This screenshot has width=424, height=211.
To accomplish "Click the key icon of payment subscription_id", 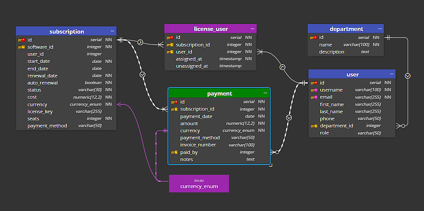I will [174, 109].
